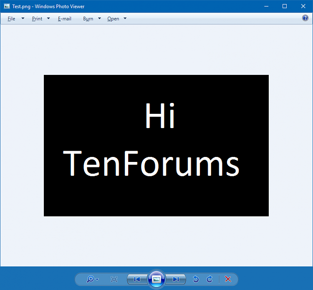The width and height of the screenshot is (313, 290).
Task: Expand the zoom slider dropdown arrow
Action: (x=97, y=280)
